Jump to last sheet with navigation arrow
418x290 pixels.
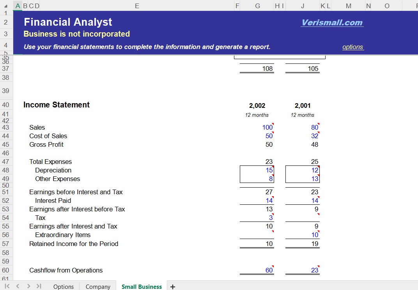pyautogui.click(x=39, y=286)
